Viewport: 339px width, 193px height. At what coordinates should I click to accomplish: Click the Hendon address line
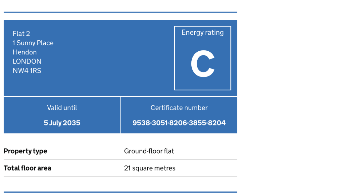[x=24, y=52]
